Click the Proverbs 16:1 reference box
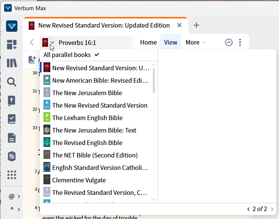This screenshot has height=219, width=279. (94, 43)
